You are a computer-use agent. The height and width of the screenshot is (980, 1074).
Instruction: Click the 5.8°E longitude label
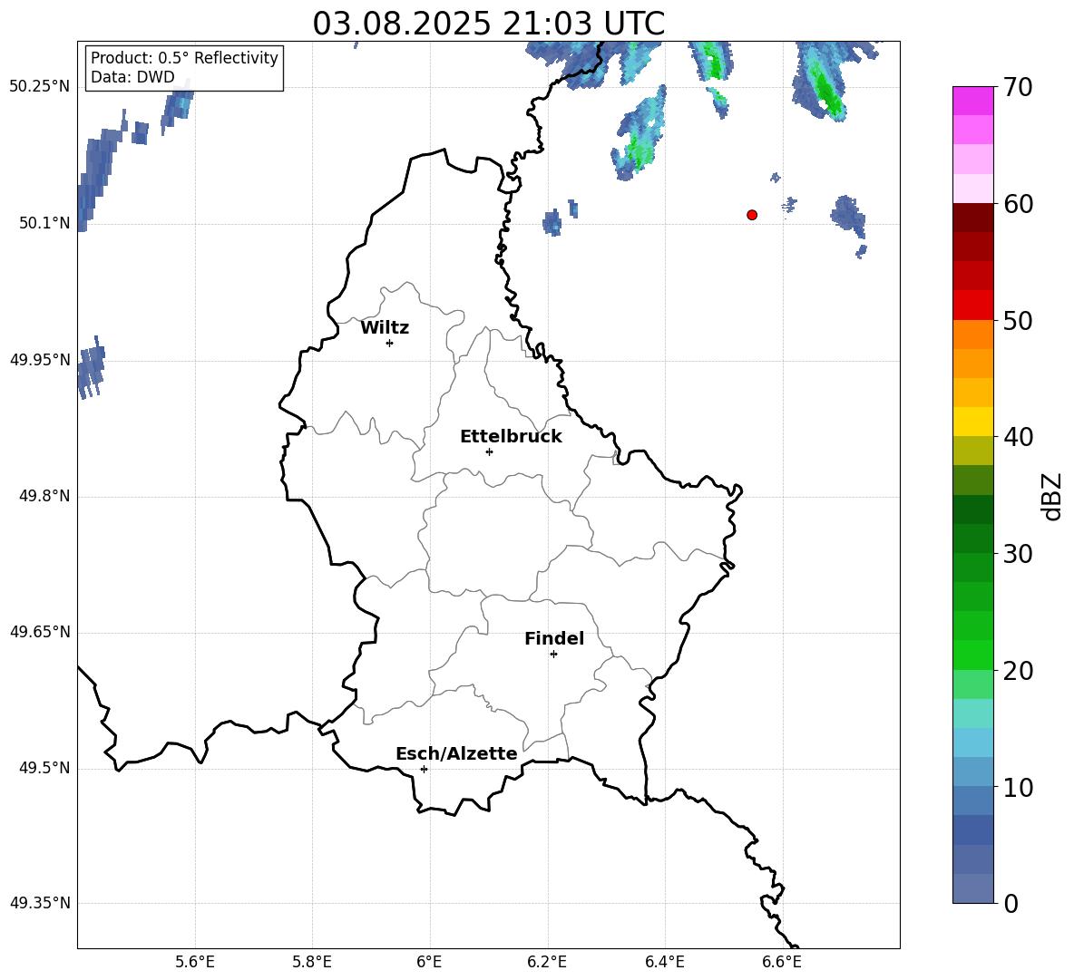[x=312, y=962]
